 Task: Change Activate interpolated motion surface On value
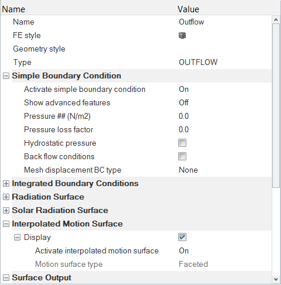183,251
